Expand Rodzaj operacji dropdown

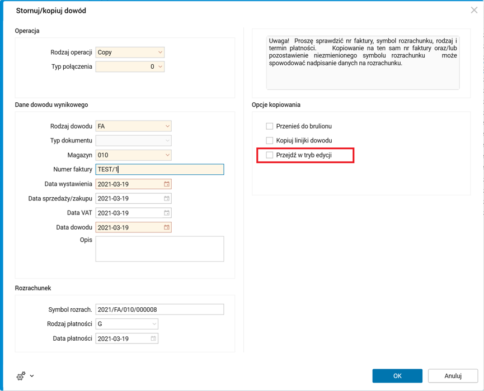point(160,53)
